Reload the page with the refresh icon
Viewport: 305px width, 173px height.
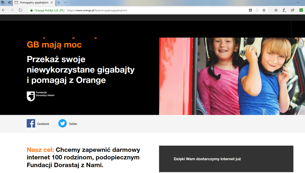pos(20,10)
